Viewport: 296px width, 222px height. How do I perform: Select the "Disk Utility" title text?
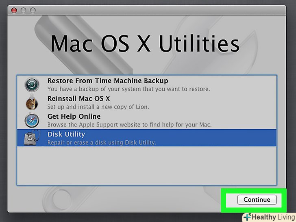(66, 134)
